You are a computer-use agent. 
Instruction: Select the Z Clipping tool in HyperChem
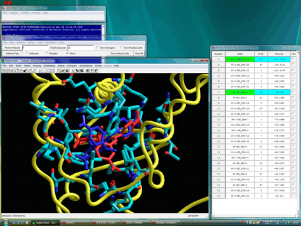[x=34, y=70]
